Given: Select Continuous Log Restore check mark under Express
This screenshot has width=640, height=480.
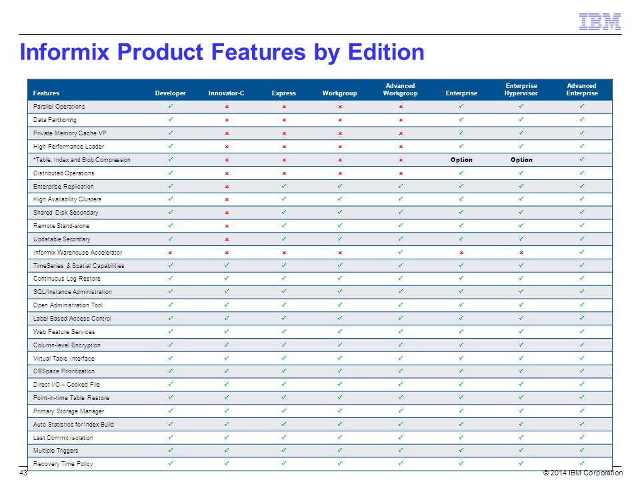Looking at the screenshot, I should click(x=284, y=279).
